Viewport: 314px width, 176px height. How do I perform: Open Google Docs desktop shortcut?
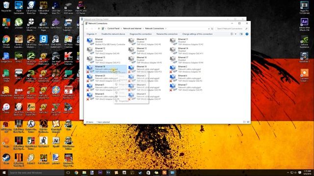tap(6, 58)
